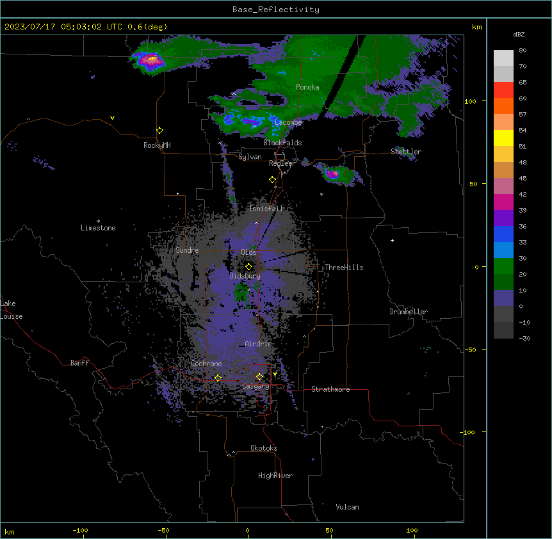Select the Stettler label
Screen dimensions: 552x539
coord(406,152)
